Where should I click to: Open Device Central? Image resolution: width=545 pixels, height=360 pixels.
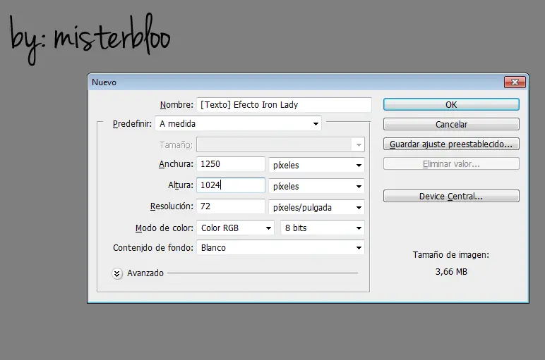click(x=451, y=196)
